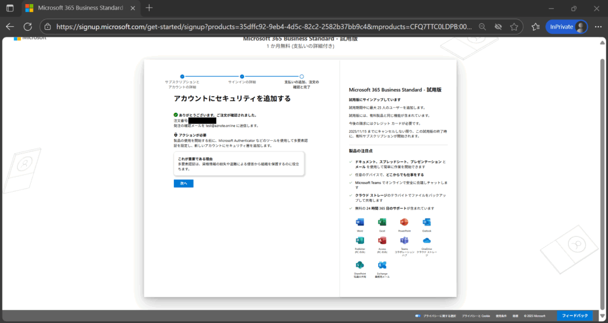Click the second step circle サインインの詳細
This screenshot has width=608, height=323.
pos(242,77)
